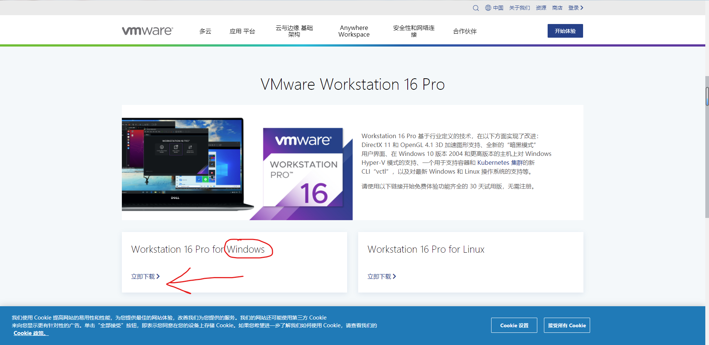709x345 pixels.
Task: Open the Anywhere Workspace menu
Action: point(354,31)
